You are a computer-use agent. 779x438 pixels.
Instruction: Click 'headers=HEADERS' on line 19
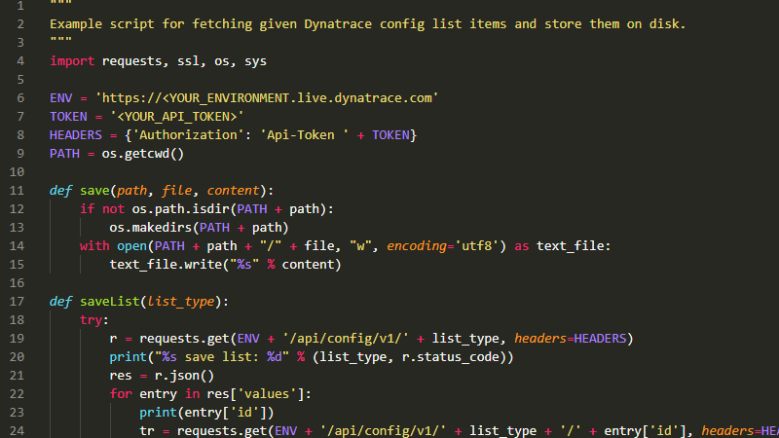pos(571,339)
